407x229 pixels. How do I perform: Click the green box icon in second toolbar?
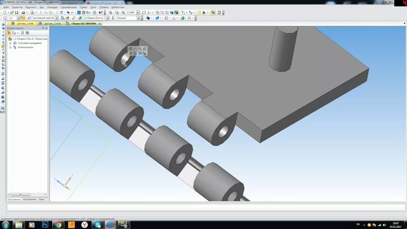click(x=183, y=18)
